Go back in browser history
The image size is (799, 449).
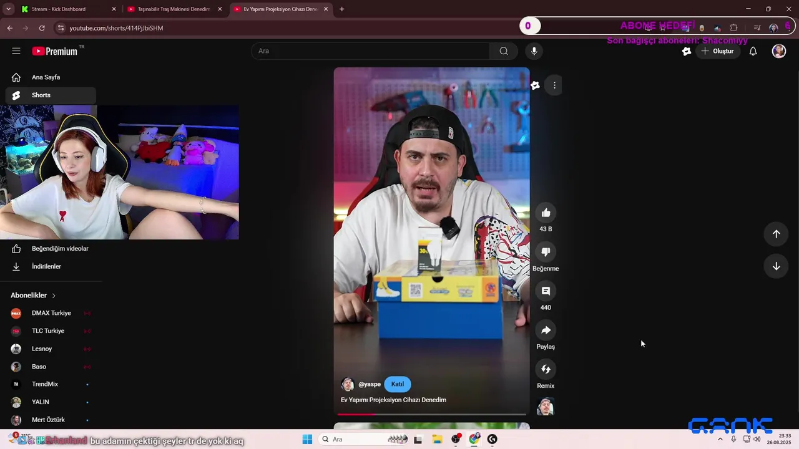9,28
